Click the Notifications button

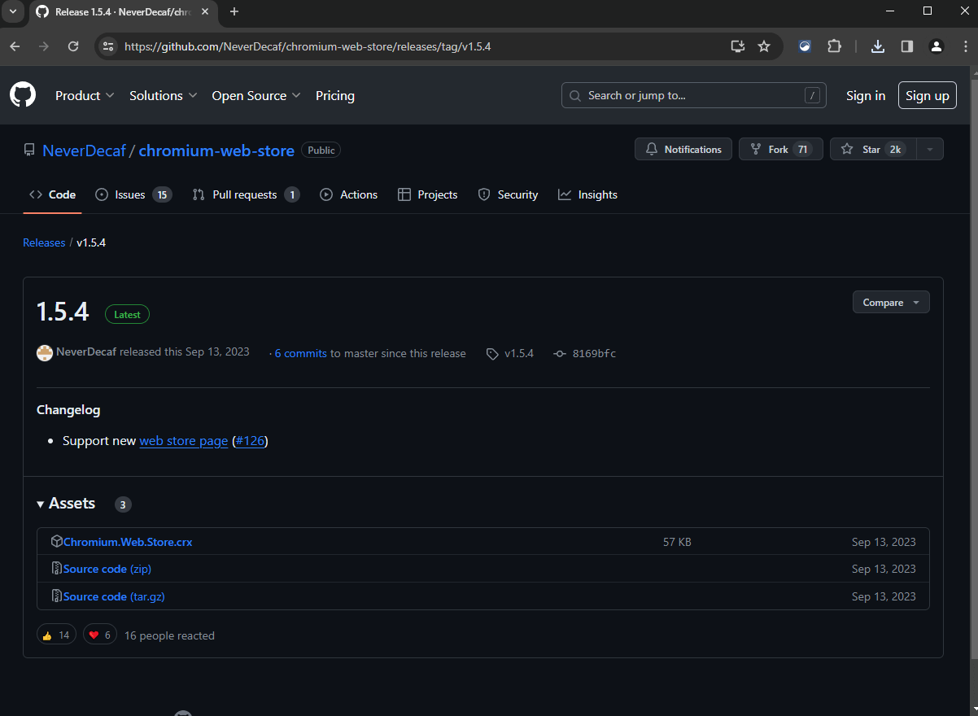click(683, 150)
